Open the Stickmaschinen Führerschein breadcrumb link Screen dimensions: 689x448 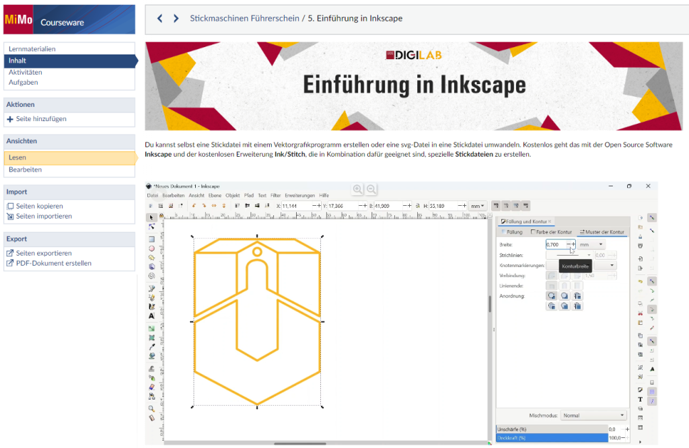click(244, 18)
